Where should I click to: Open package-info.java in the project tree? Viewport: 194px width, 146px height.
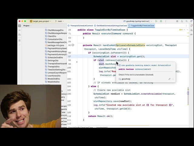tap(55, 45)
